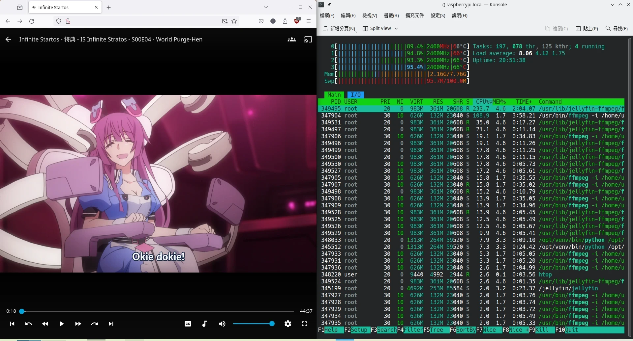Open Firefox extensions puzzle icon
The width and height of the screenshot is (633, 341).
pyautogui.click(x=285, y=21)
